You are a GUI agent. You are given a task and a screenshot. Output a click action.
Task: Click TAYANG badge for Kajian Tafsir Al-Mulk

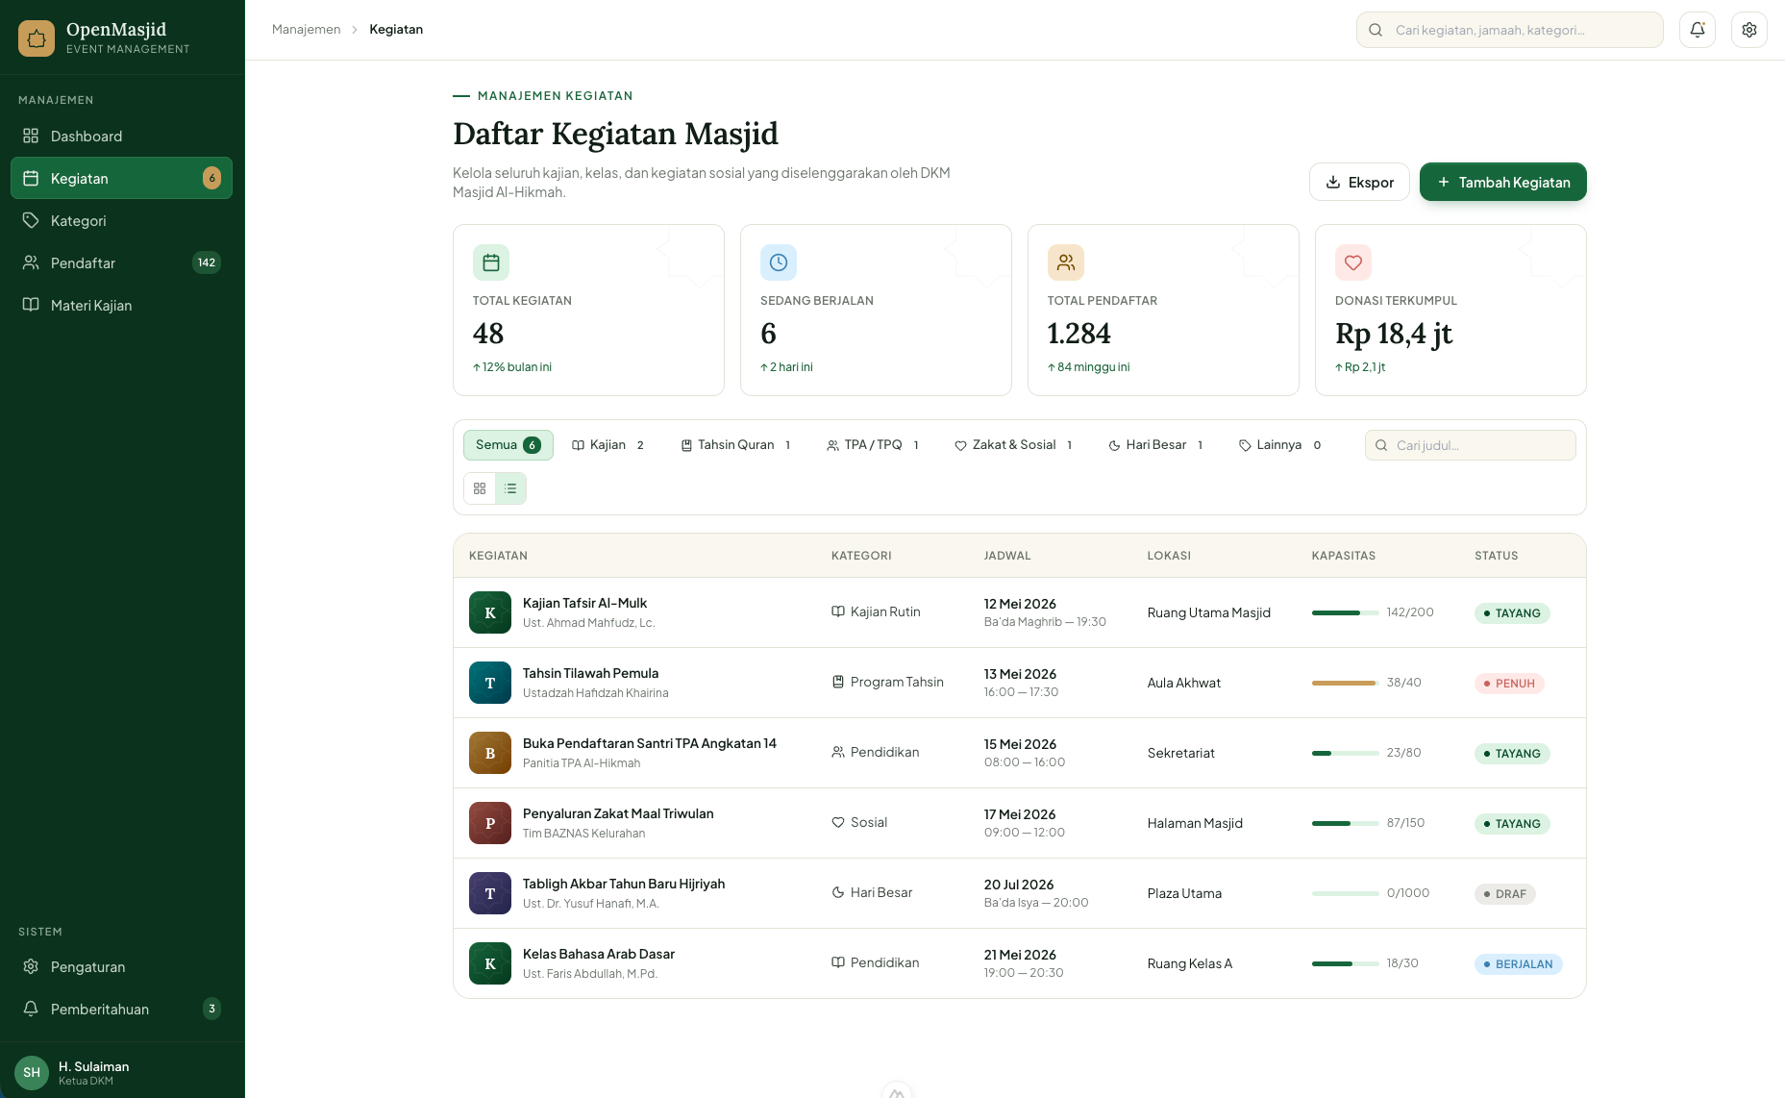[x=1512, y=613]
